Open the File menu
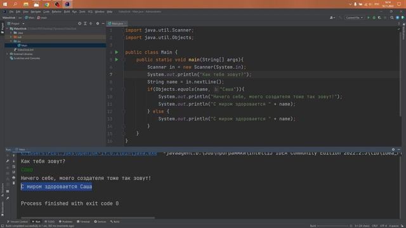 tap(11, 11)
